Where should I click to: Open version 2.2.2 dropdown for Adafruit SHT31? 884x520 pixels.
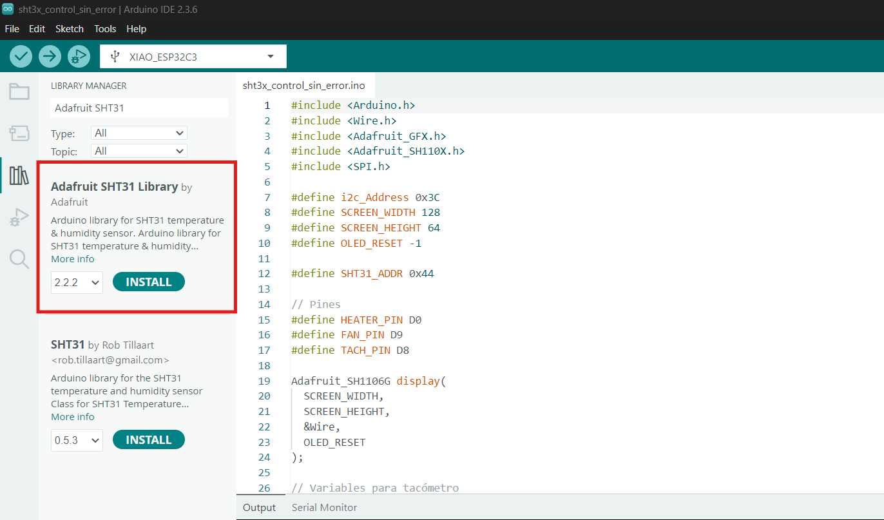point(77,282)
